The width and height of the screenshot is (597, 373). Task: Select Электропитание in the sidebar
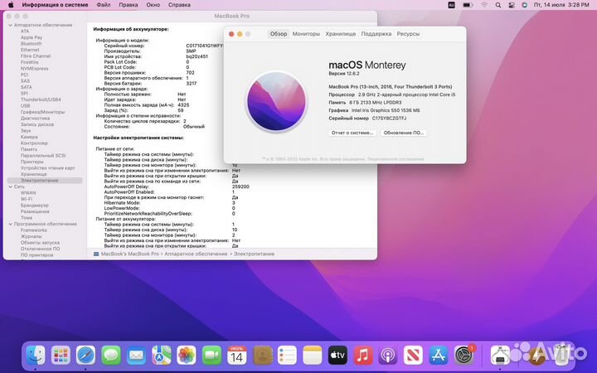(45, 181)
